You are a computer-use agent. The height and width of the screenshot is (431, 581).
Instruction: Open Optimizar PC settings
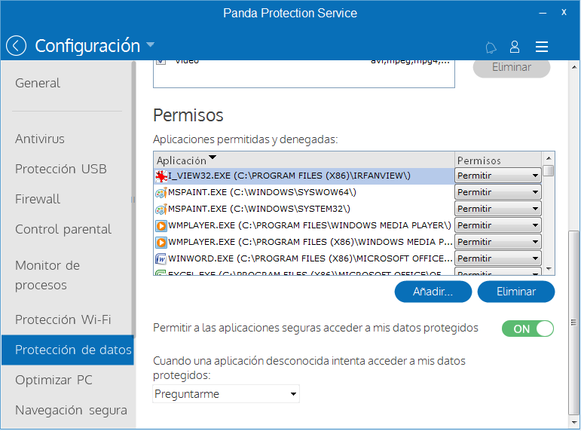54,381
